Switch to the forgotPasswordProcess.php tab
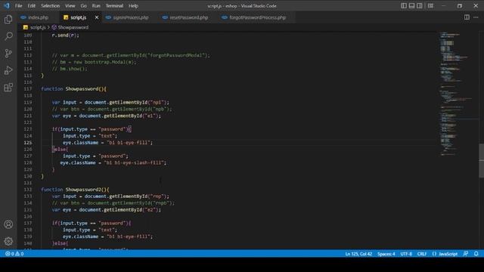The width and height of the screenshot is (484, 272). coord(257,17)
